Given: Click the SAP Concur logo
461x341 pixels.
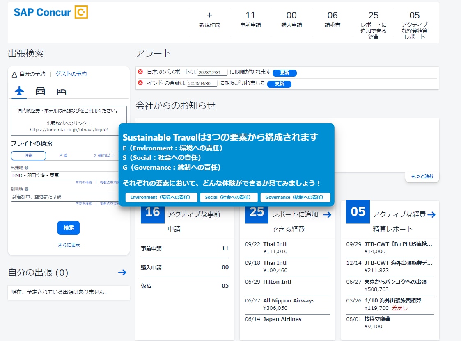Looking at the screenshot, I should pos(50,12).
